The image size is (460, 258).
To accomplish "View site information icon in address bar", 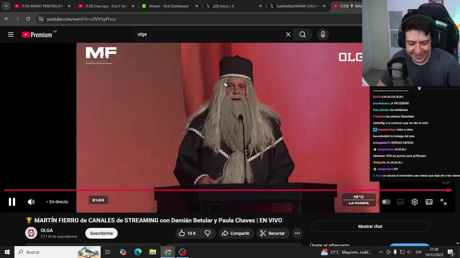I will point(41,19).
